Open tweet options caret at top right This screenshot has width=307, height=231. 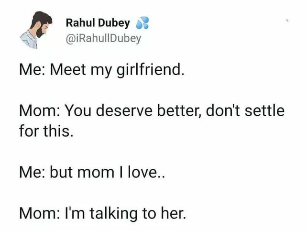pos(287,21)
